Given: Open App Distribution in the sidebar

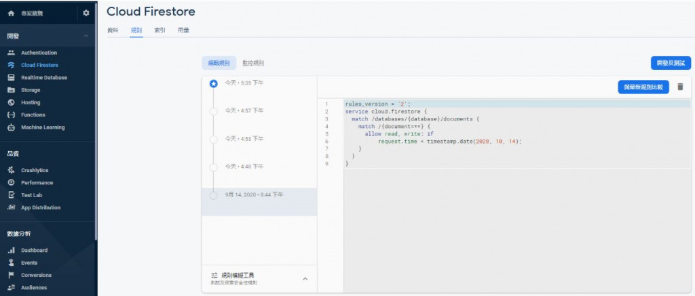Looking at the screenshot, I should (41, 207).
